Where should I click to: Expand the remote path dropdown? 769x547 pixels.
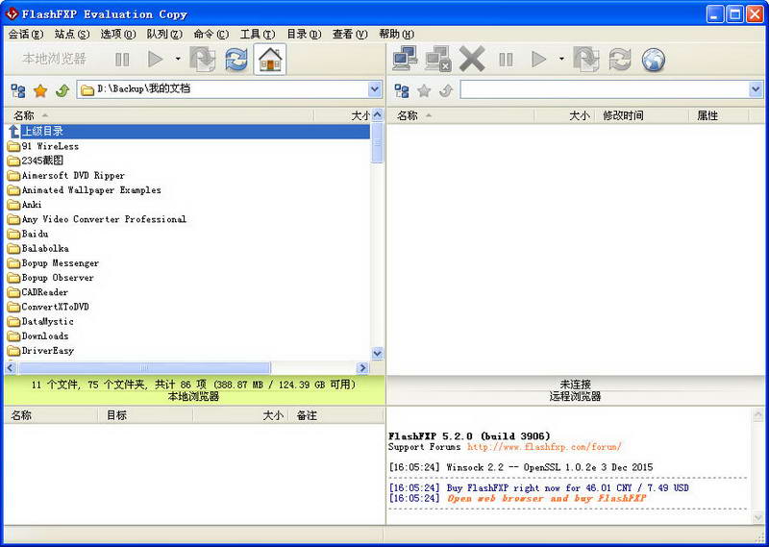pyautogui.click(x=756, y=90)
